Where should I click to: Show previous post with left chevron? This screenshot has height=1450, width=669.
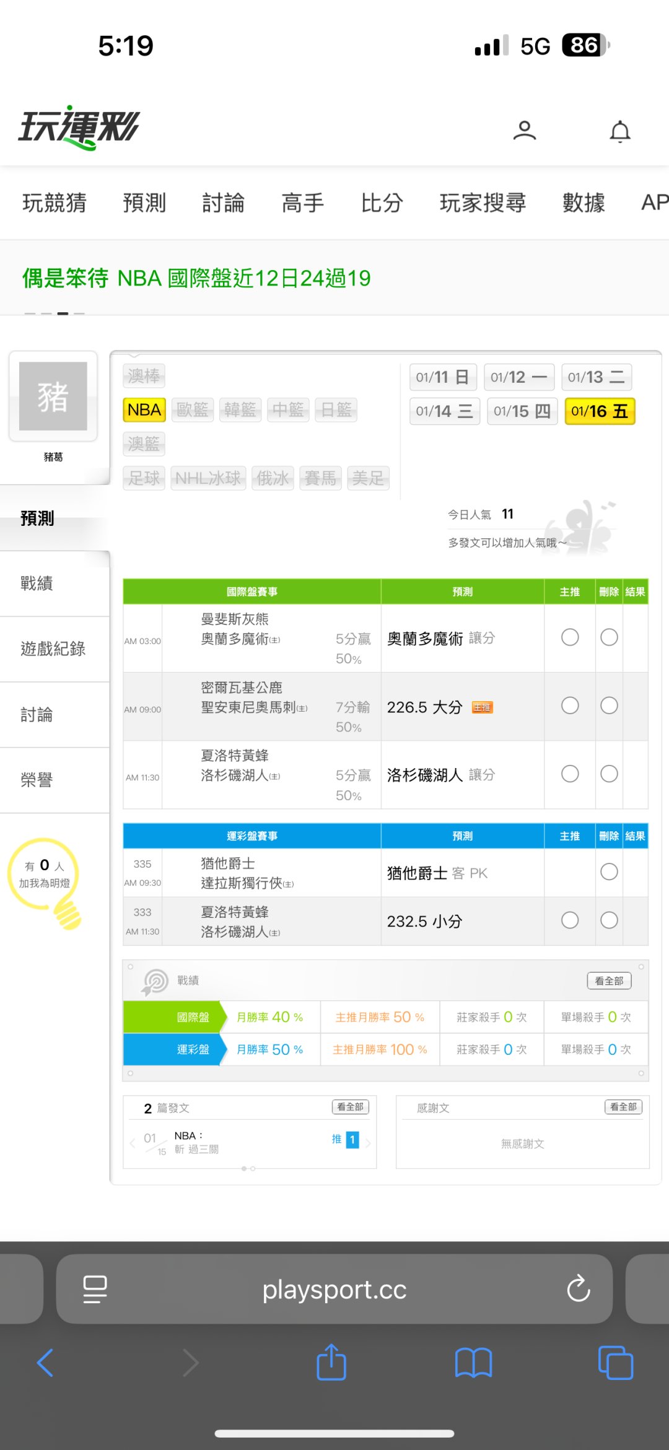click(x=132, y=1143)
